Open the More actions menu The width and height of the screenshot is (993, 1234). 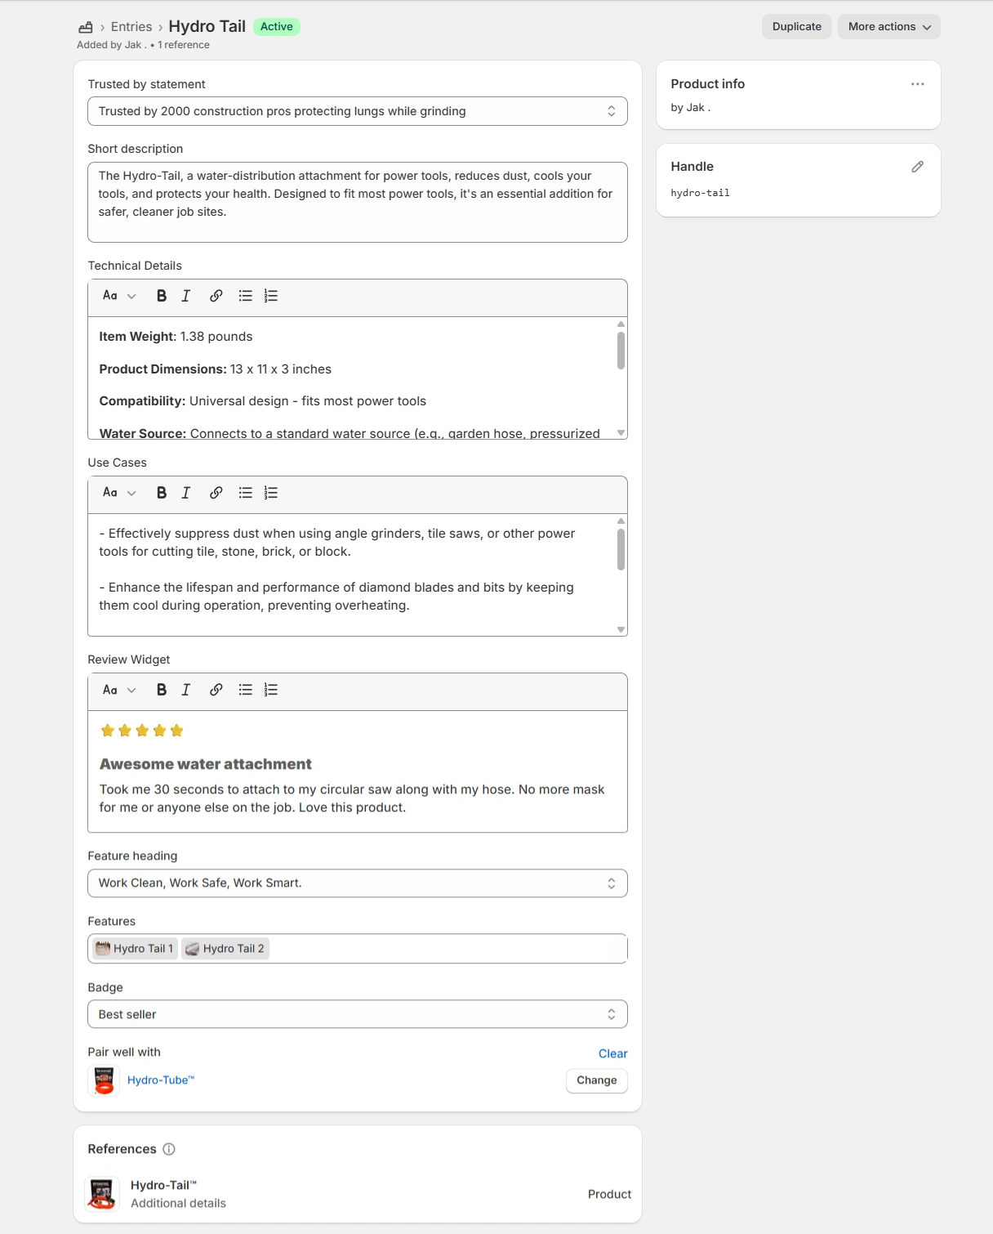pyautogui.click(x=888, y=27)
